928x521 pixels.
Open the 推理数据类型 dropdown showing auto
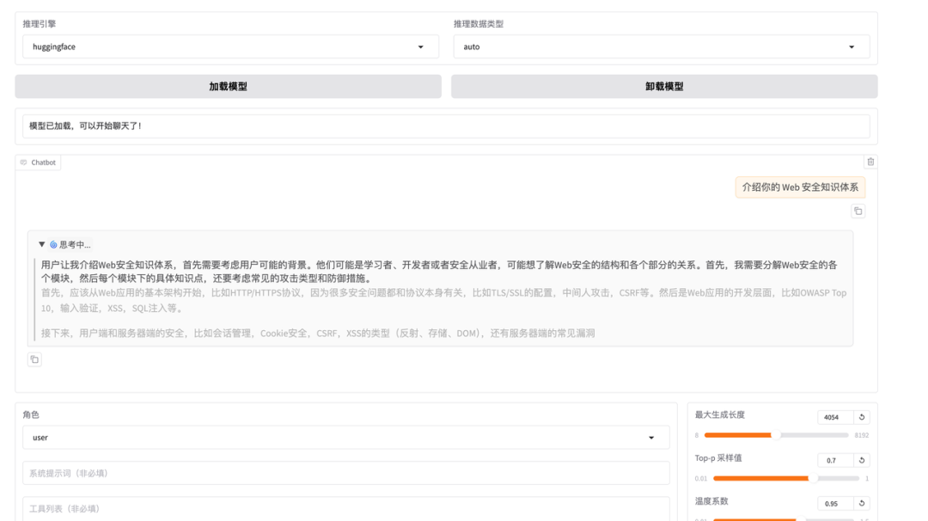[661, 46]
